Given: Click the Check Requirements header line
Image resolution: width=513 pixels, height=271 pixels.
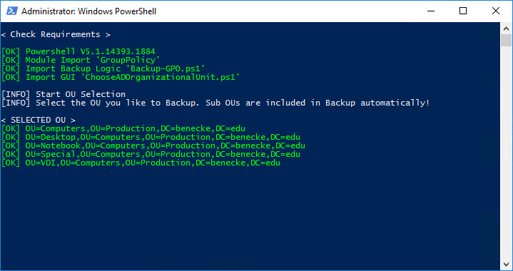Looking at the screenshot, I should tap(56, 34).
